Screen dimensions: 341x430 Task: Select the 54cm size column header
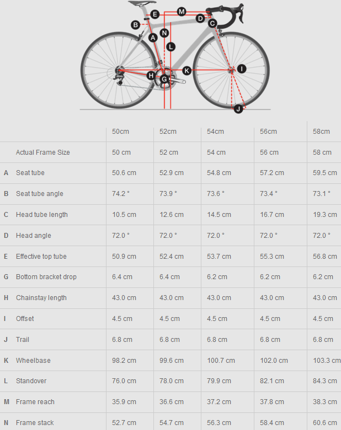(x=215, y=132)
